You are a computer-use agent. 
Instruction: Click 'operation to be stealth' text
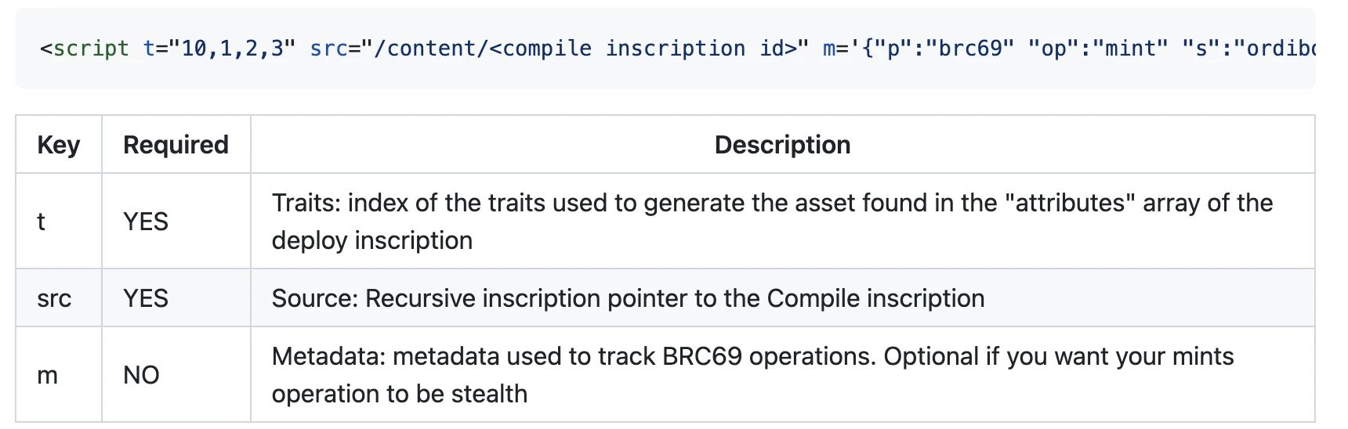pyautogui.click(x=400, y=394)
